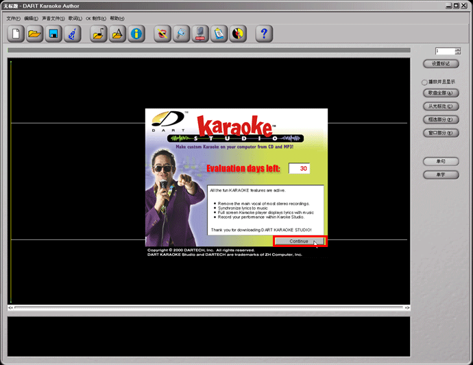Image resolution: width=473 pixels, height=365 pixels.
Task: Open the 声音文件(S) menu
Action: 53,19
